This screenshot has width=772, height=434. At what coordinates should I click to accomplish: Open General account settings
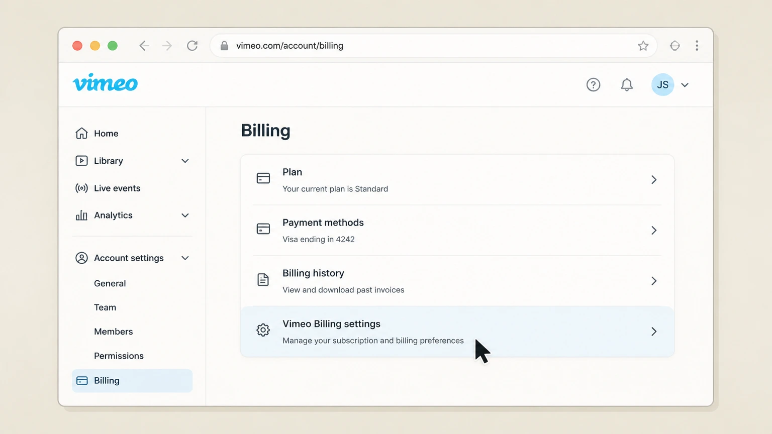tap(110, 283)
